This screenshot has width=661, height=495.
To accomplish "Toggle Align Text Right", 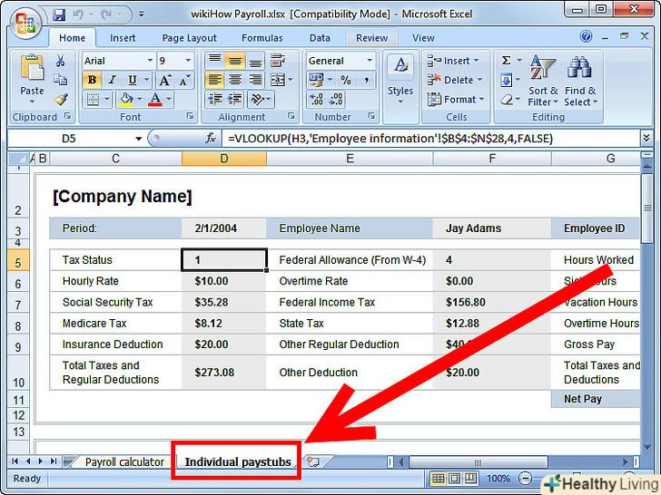I will [x=255, y=80].
